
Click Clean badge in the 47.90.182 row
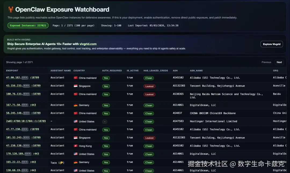tap(149, 78)
